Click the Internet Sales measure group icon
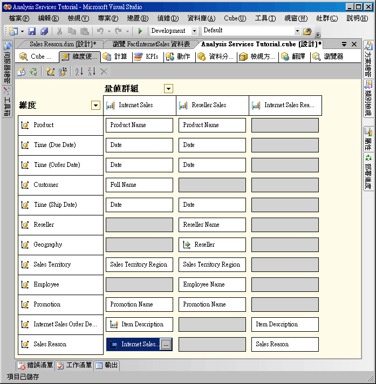The height and width of the screenshot is (384, 376). (x=111, y=106)
